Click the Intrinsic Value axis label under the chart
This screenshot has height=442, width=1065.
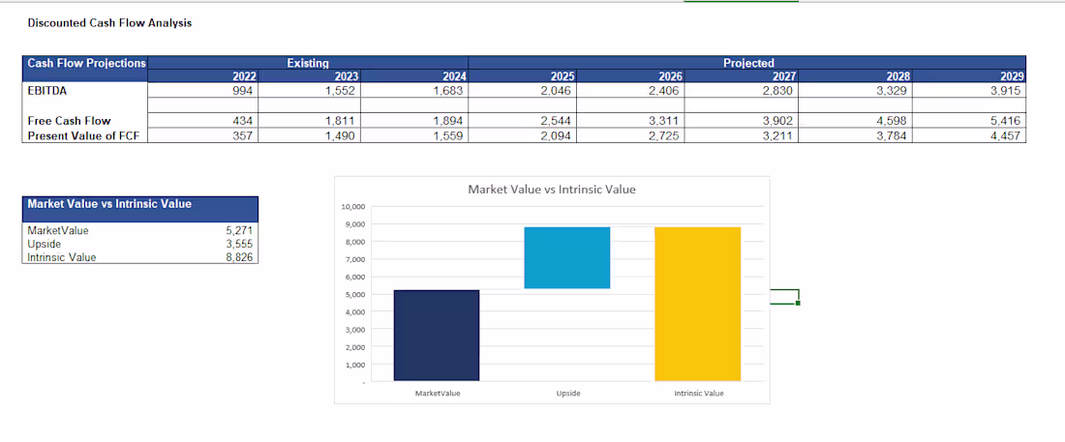(x=699, y=394)
